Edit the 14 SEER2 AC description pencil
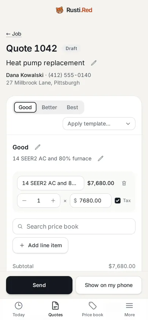 click(101, 158)
